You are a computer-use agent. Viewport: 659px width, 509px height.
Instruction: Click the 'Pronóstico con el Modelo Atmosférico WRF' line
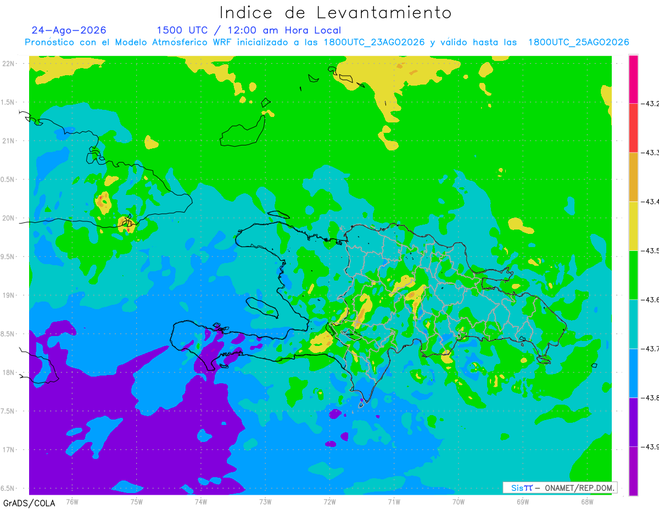click(x=327, y=42)
